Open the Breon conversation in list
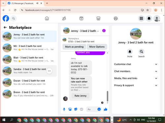 point(29,94)
